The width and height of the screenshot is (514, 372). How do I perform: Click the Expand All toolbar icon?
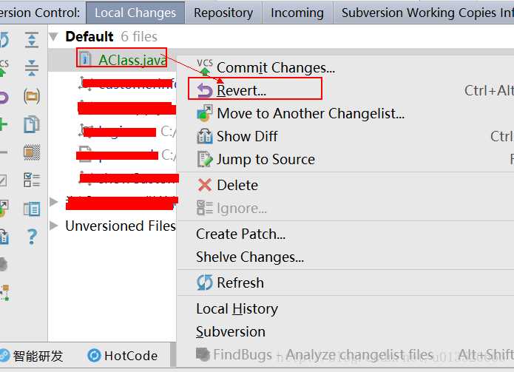32,40
